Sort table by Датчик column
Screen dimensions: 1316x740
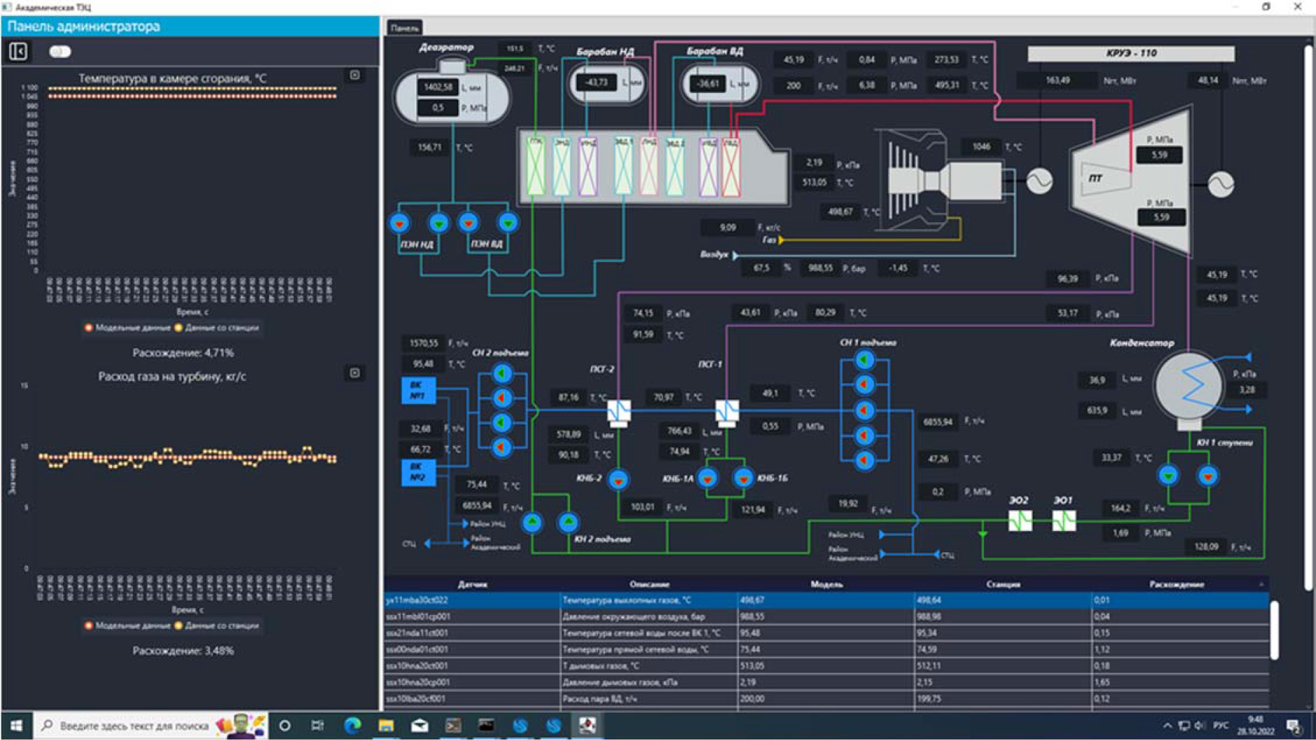(473, 584)
